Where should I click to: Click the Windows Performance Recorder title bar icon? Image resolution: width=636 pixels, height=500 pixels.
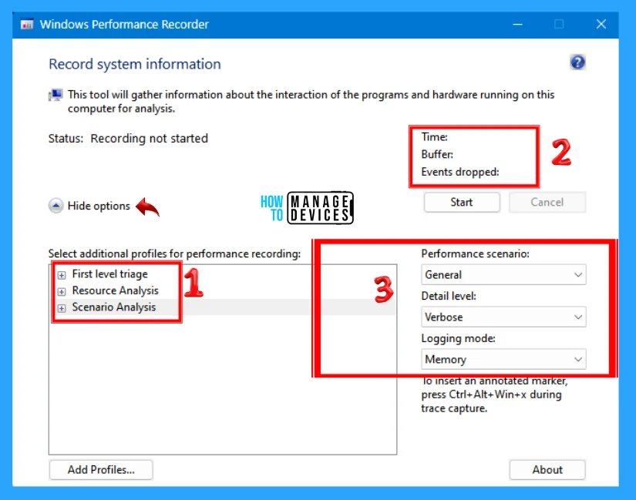[x=27, y=25]
